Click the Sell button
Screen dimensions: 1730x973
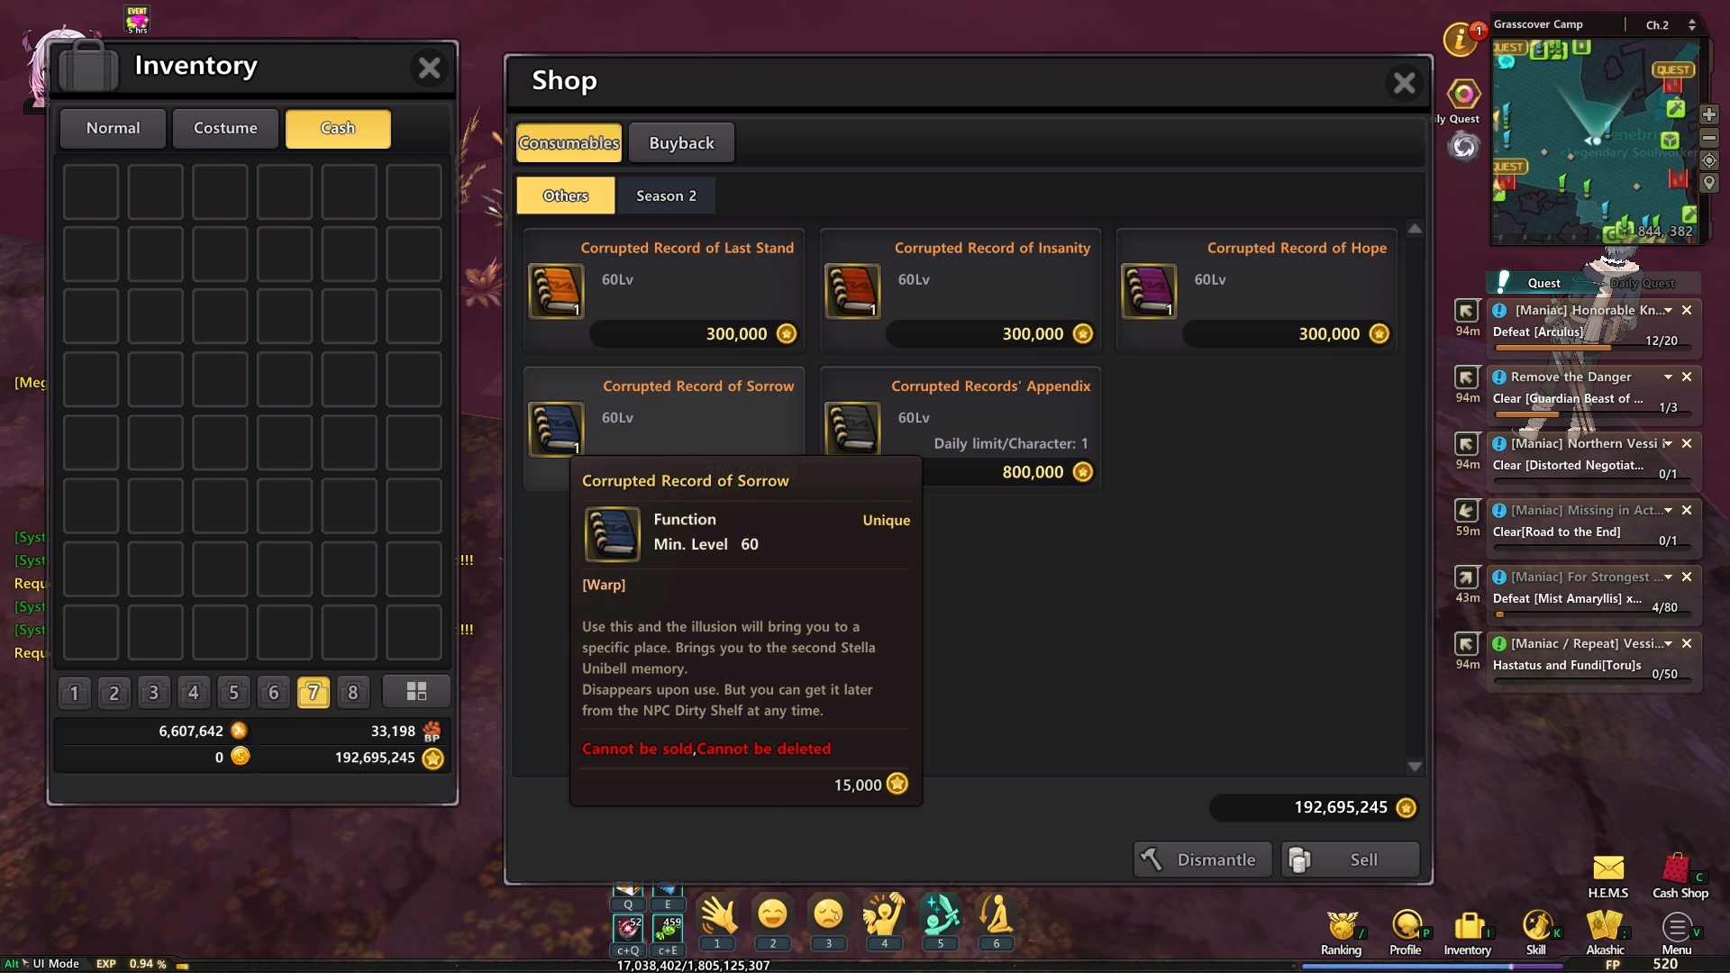1351,859
